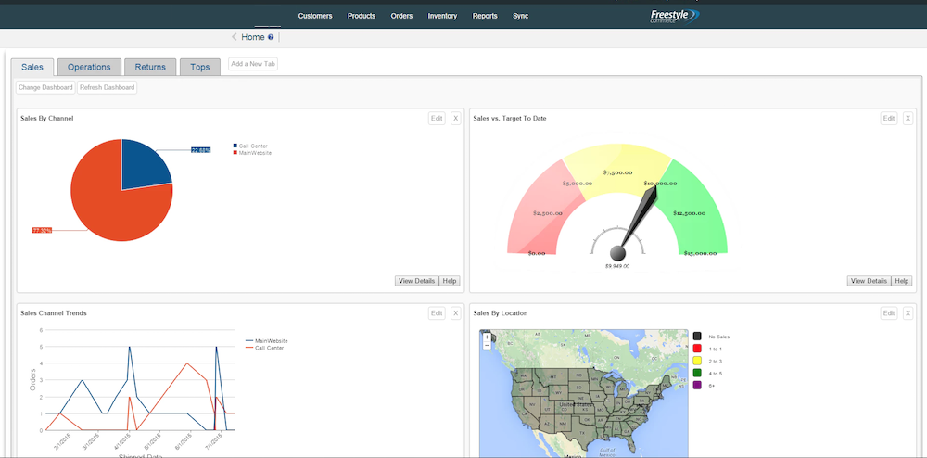View Details for Sales vs. Target
Screen dimensions: 927x458
(x=869, y=281)
